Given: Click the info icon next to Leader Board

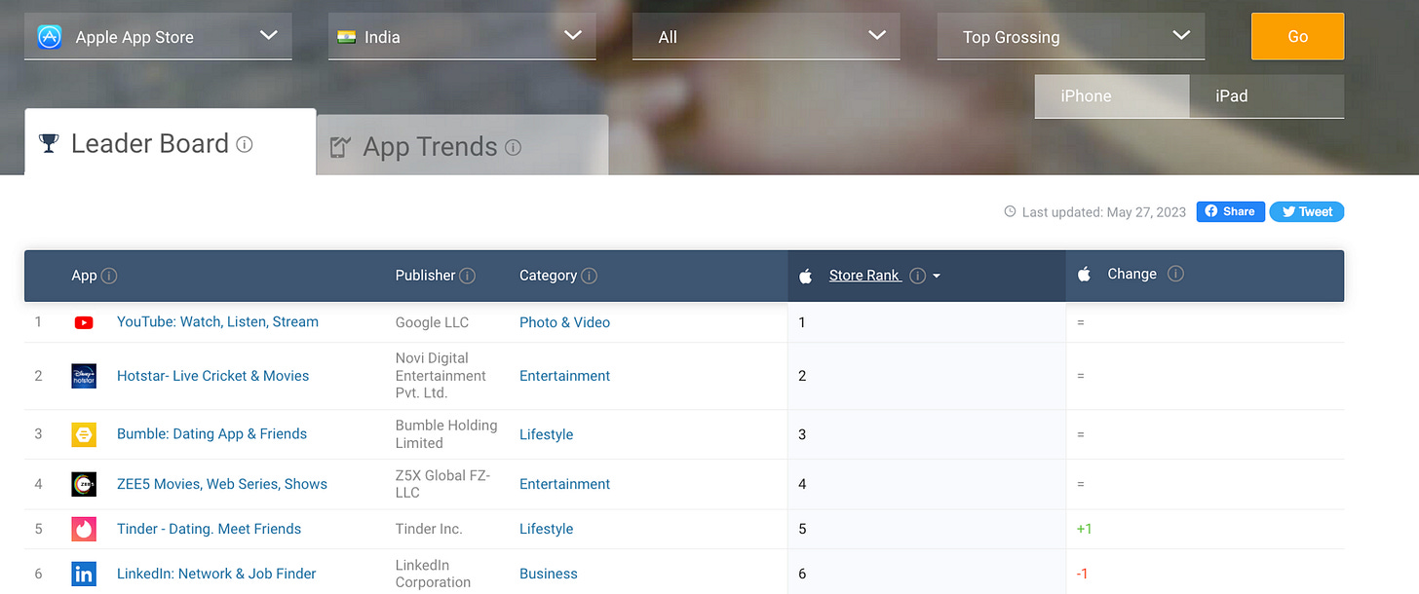Looking at the screenshot, I should click(x=245, y=144).
